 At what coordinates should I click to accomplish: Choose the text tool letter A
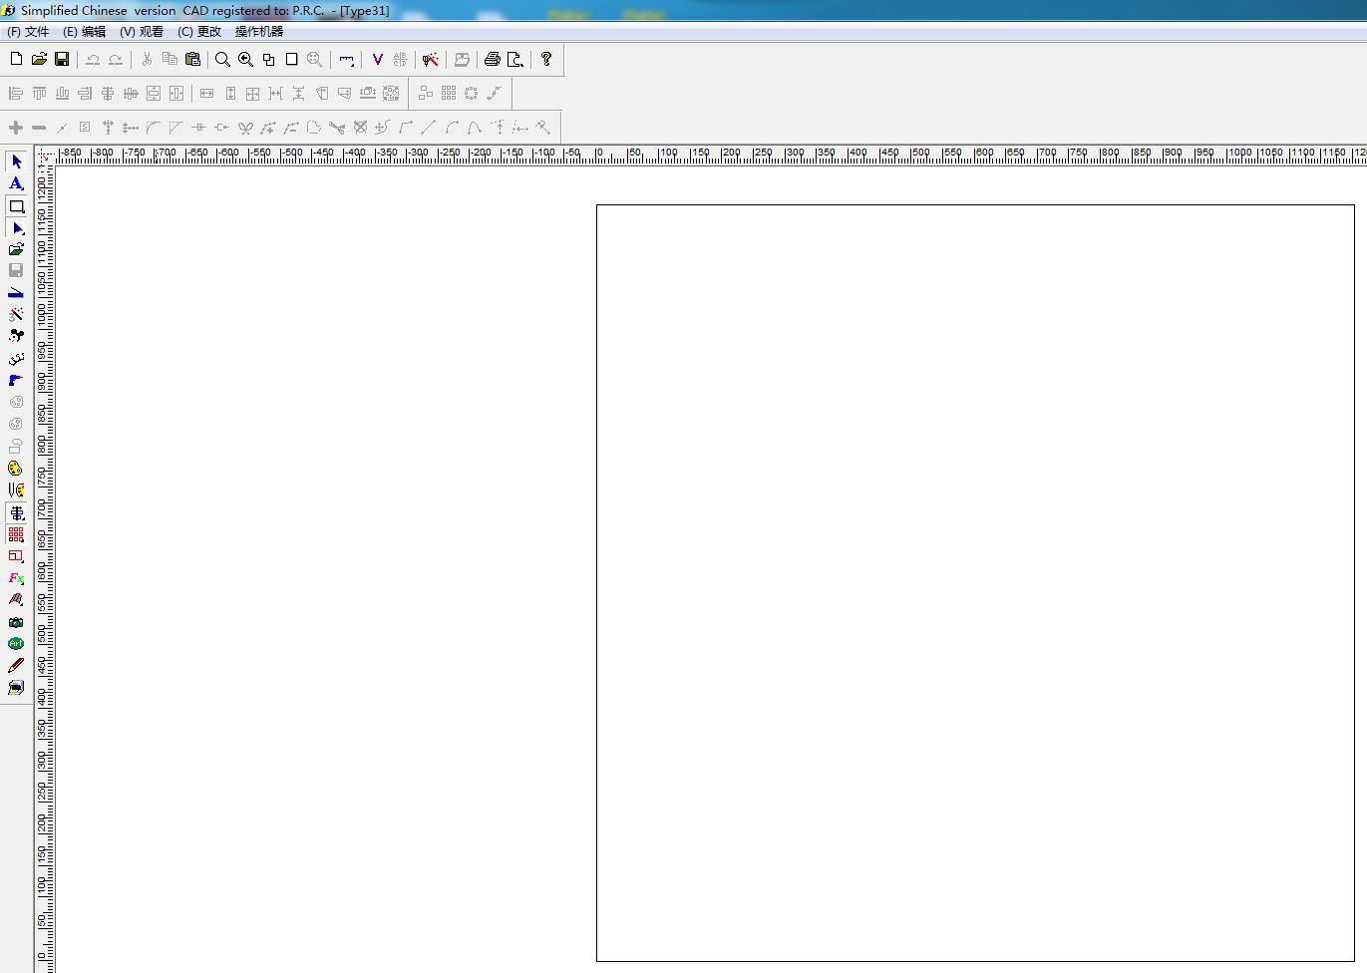(16, 183)
